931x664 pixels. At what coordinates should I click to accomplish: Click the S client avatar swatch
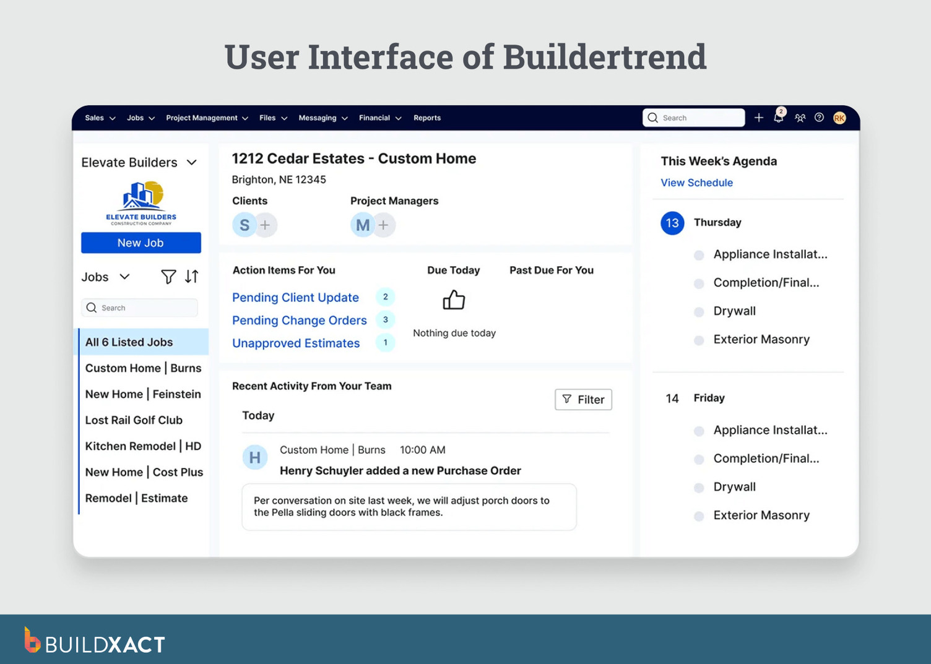(244, 225)
